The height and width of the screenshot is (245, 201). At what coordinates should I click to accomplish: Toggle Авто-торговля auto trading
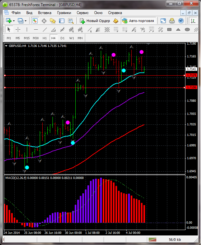coord(138,21)
